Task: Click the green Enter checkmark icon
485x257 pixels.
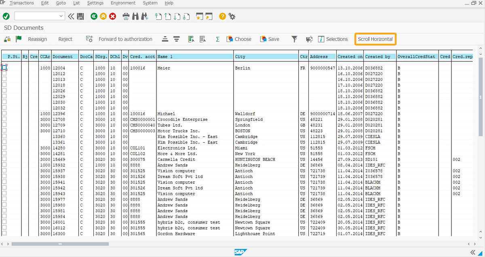Action: pos(6,16)
